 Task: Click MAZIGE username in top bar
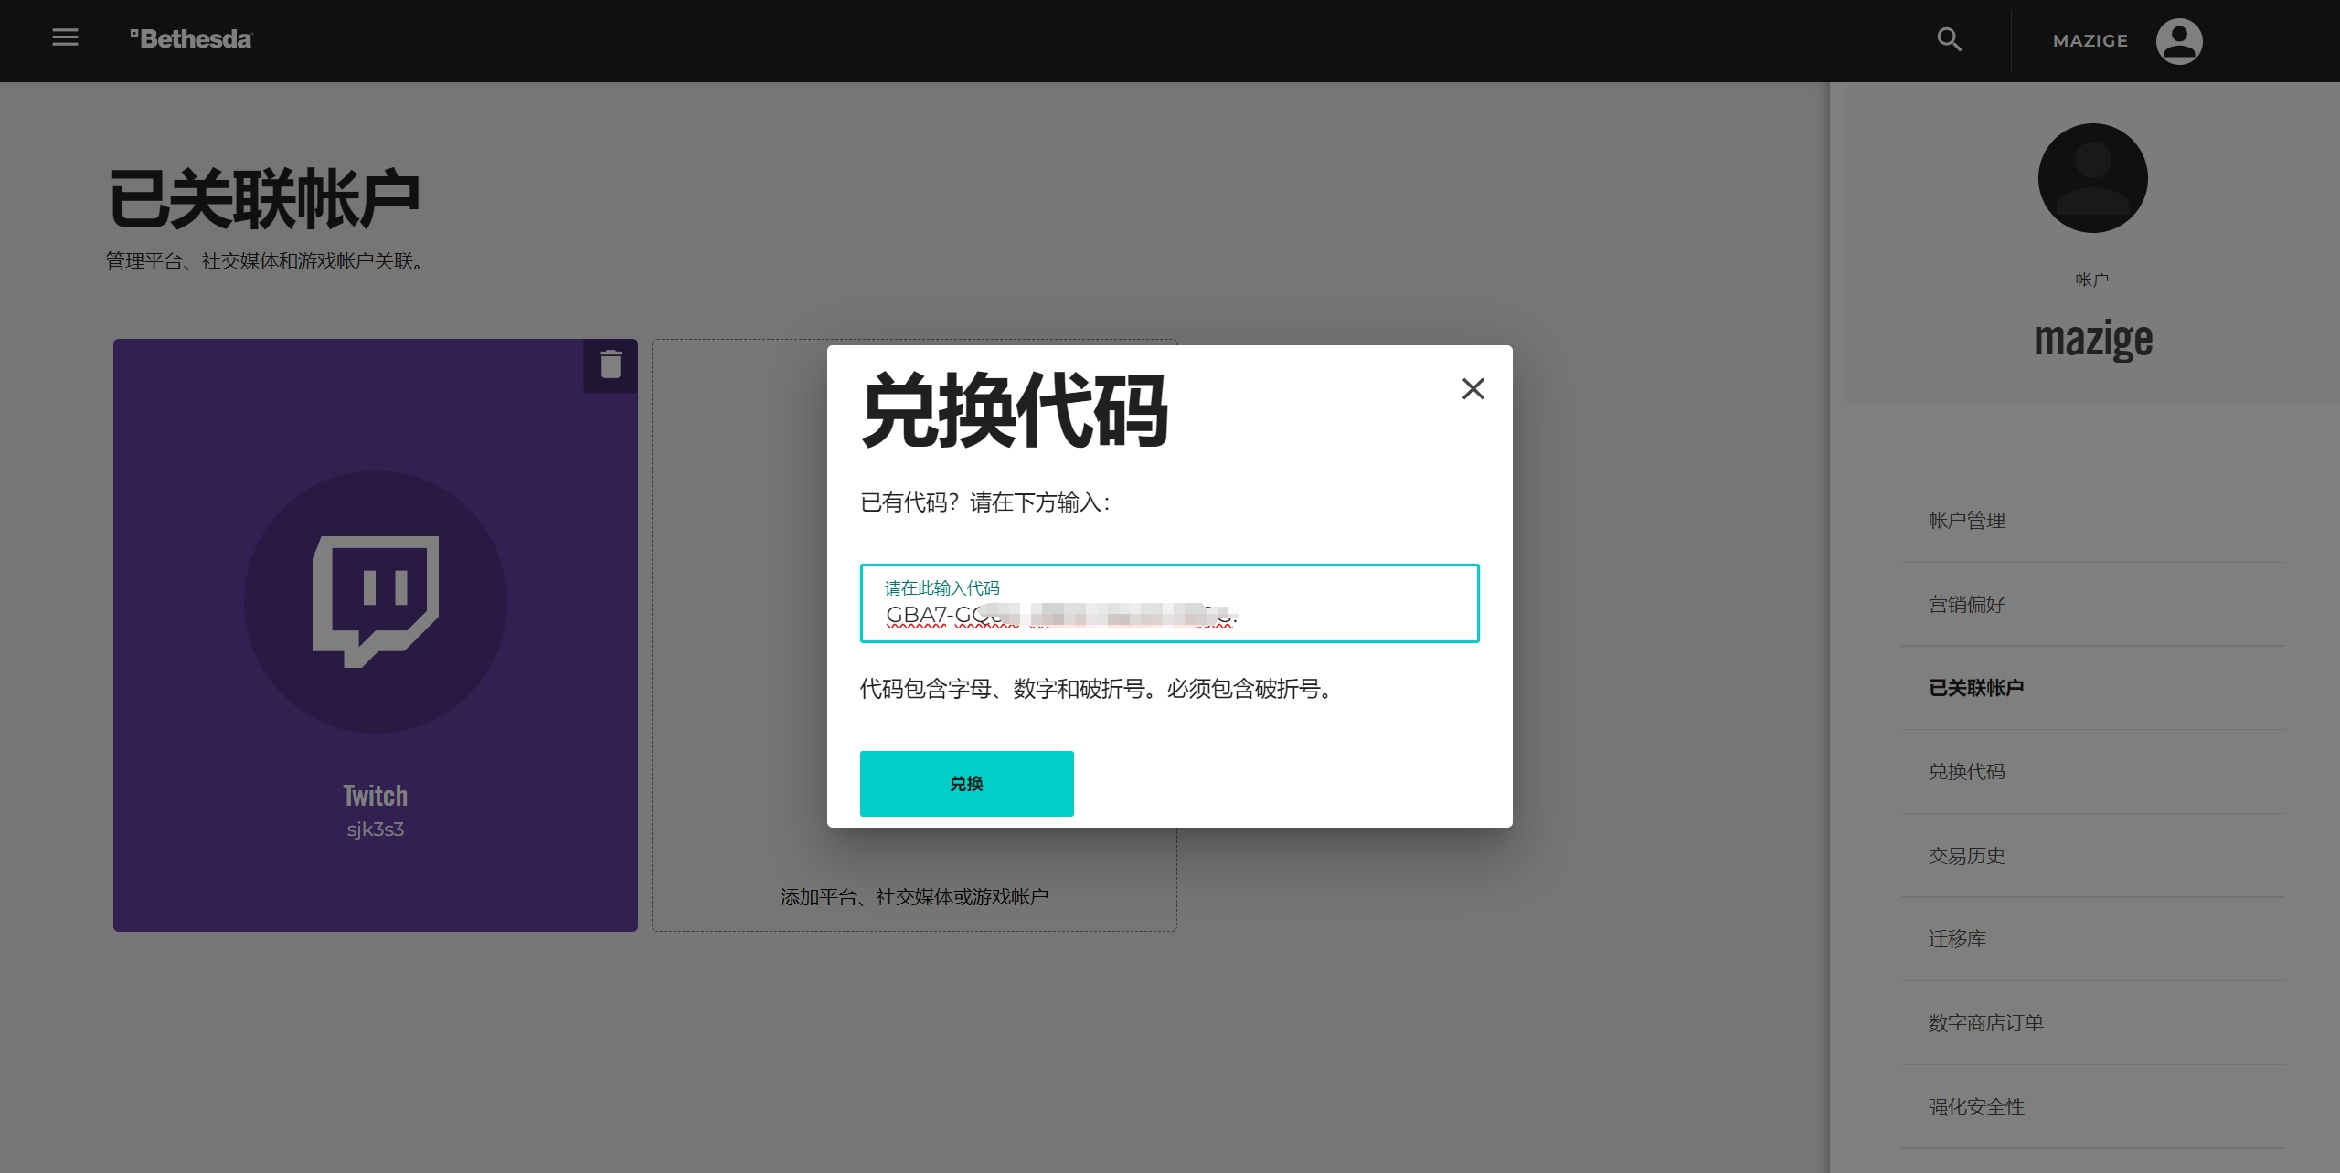(x=2090, y=41)
